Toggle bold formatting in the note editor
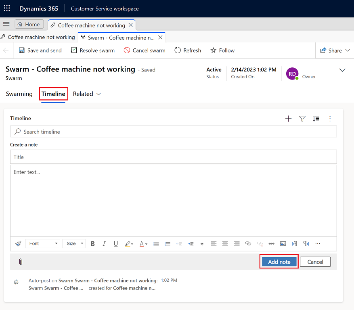The width and height of the screenshot is (354, 310). click(92, 243)
